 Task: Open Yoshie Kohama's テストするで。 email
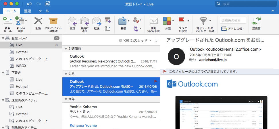(111, 112)
